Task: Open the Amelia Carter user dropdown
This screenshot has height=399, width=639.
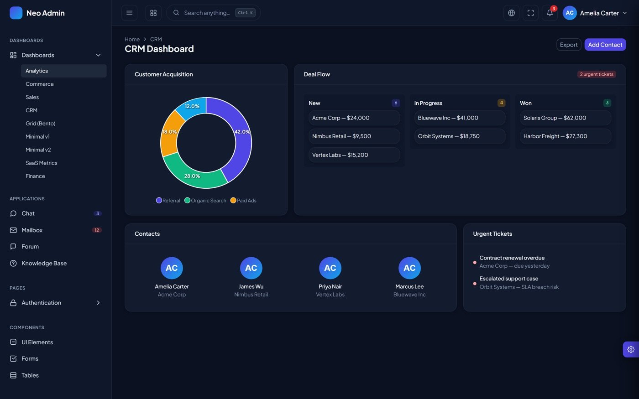Action: 595,13
